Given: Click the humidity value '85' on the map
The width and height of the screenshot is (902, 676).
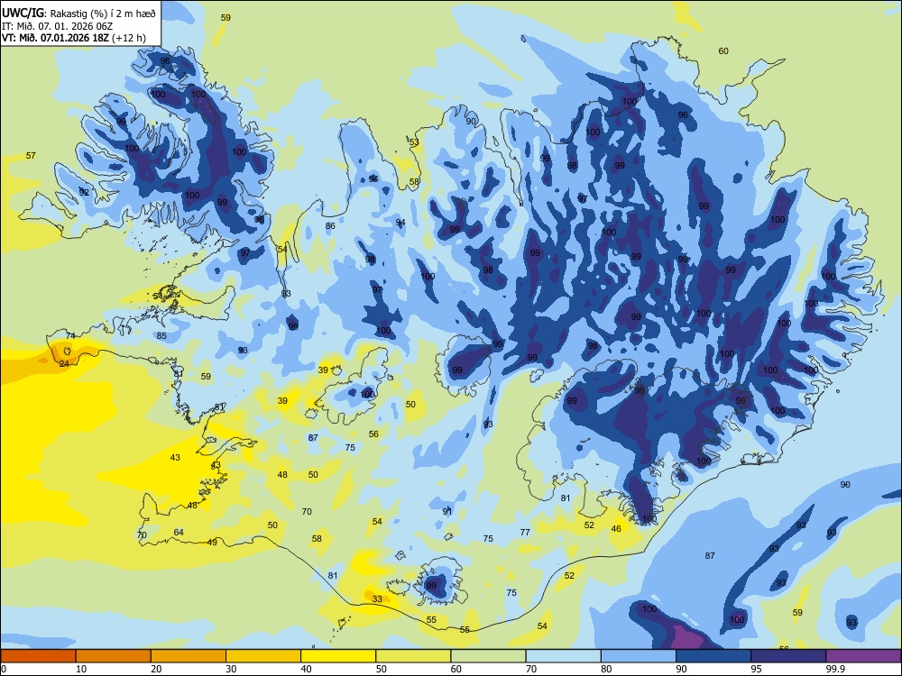Looking at the screenshot, I should click(x=161, y=335).
